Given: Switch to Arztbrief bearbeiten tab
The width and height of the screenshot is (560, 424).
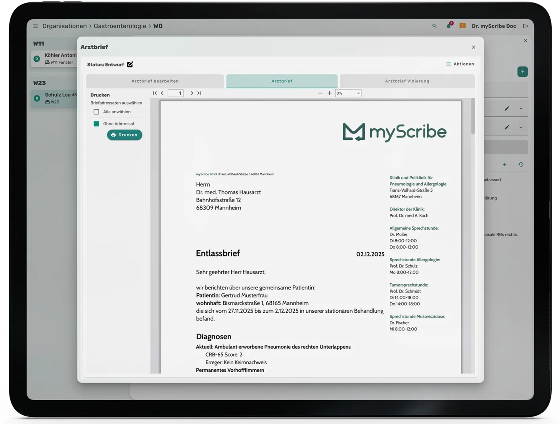Looking at the screenshot, I should 155,81.
